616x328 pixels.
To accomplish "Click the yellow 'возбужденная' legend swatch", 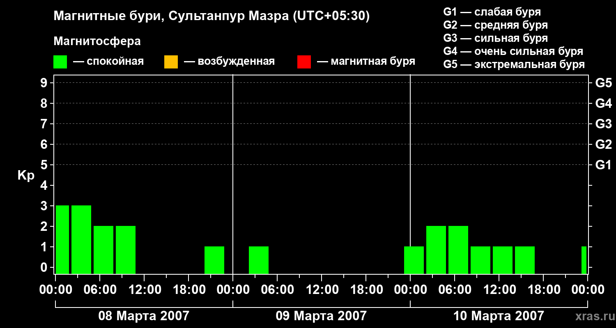I will click(x=171, y=62).
